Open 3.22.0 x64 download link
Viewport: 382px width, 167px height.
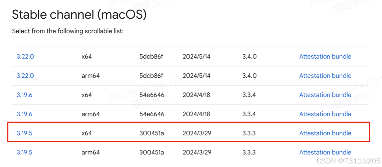pos(25,57)
